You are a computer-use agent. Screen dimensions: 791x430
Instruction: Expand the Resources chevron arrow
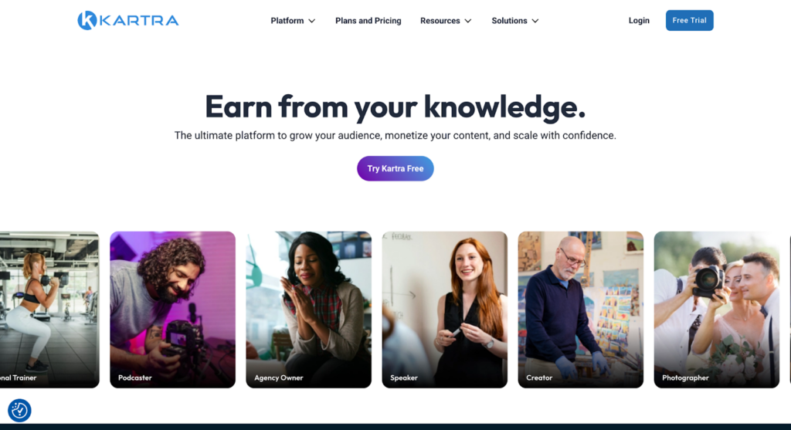[x=467, y=21]
